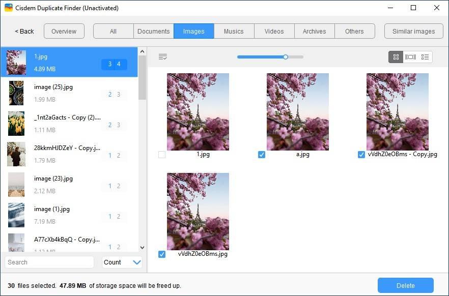
Task: Switch to side-by-side preview view
Action: tap(410, 57)
